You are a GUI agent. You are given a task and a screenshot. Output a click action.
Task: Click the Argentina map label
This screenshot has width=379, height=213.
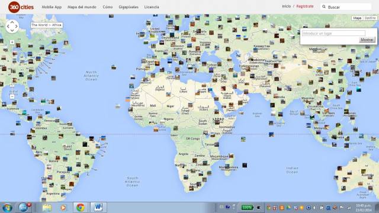pyautogui.click(x=53, y=193)
